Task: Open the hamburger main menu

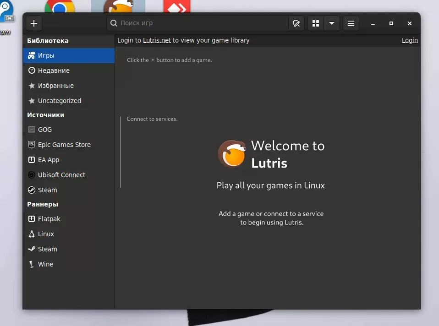Action: (351, 23)
